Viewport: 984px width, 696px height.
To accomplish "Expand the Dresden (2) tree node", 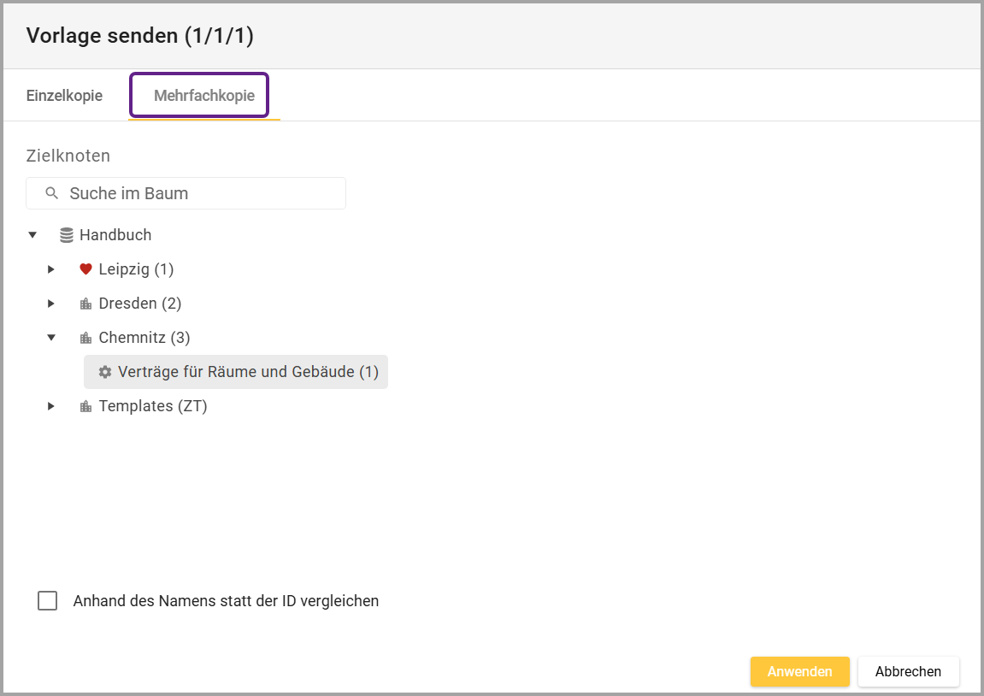I will pos(51,304).
